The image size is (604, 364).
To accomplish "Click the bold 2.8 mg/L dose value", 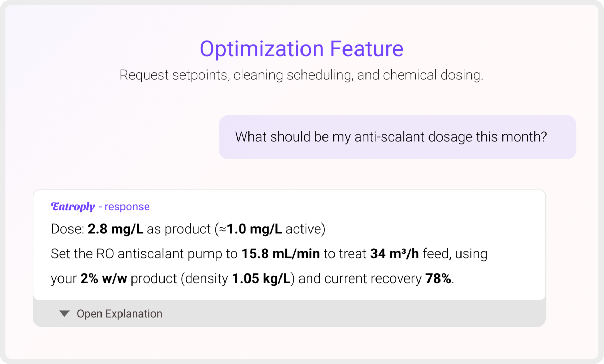I will (x=115, y=229).
